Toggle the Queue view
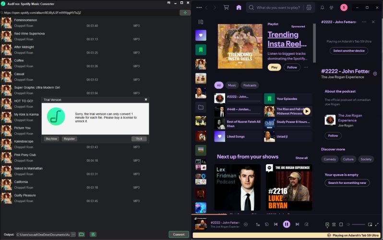The width and height of the screenshot is (383, 240). coord(334,224)
